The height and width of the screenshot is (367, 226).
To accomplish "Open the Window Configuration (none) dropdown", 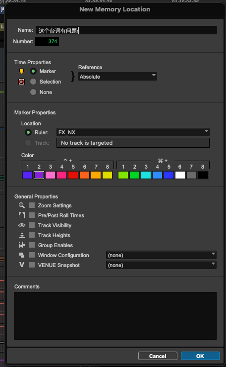I will [161, 255].
